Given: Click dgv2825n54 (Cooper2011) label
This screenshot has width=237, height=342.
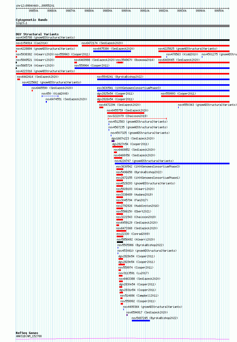Looking at the screenshot, I should pos(115,94).
